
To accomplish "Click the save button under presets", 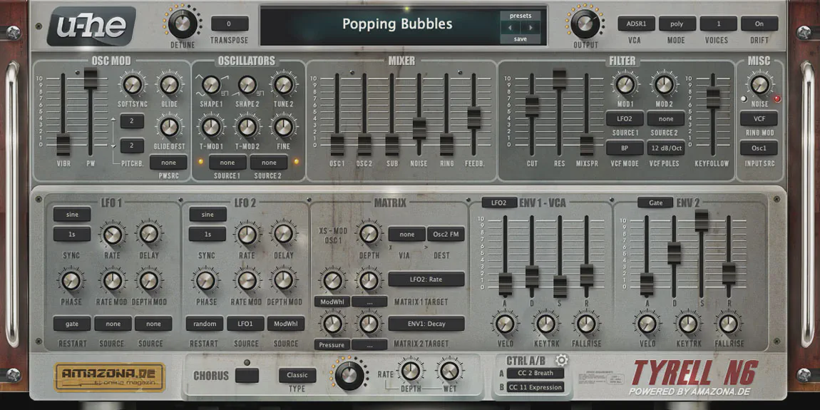I will [521, 39].
